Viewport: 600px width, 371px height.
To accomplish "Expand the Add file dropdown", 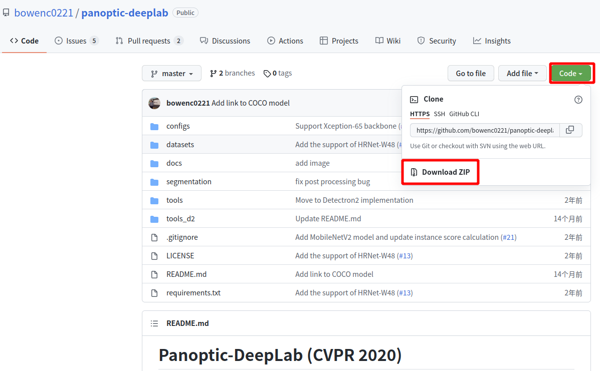I will (x=522, y=73).
